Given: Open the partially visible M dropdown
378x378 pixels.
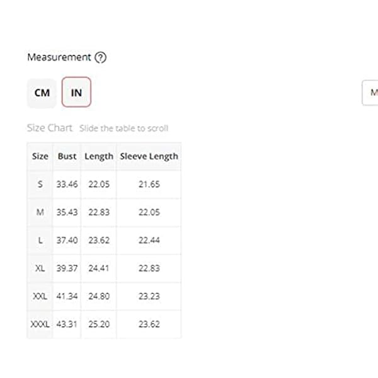Looking at the screenshot, I should 370,93.
